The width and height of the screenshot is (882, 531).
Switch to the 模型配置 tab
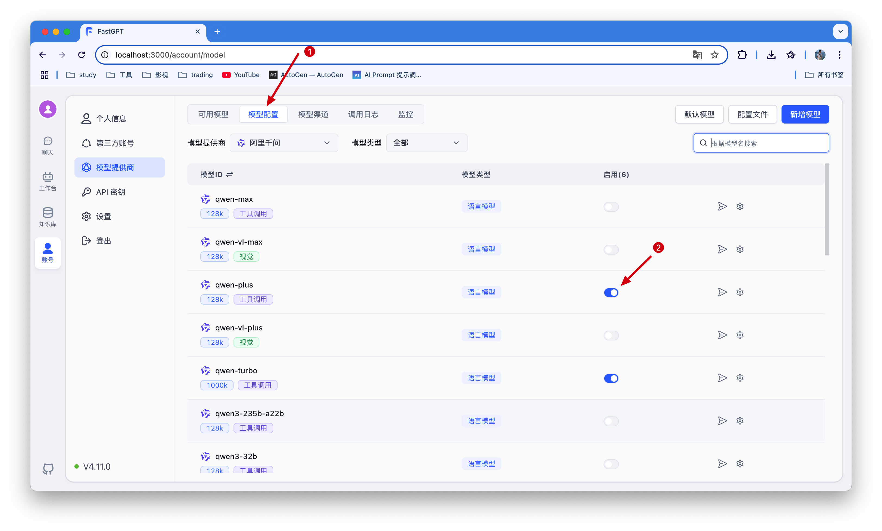[x=263, y=114]
